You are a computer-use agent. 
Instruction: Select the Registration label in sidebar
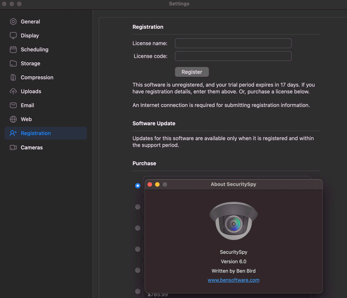36,133
